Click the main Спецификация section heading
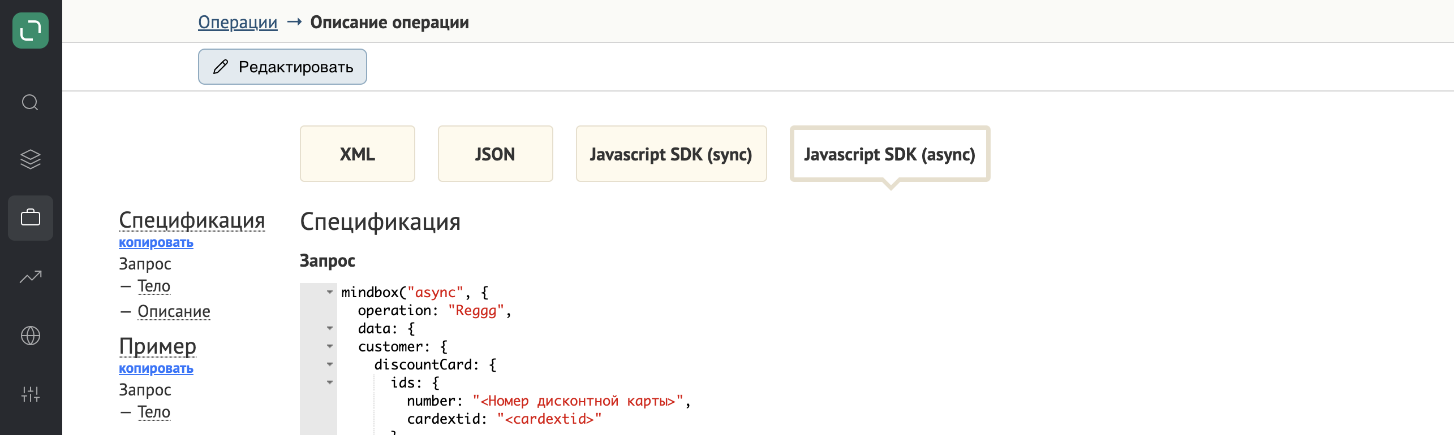This screenshot has width=1454, height=435. 380,221
